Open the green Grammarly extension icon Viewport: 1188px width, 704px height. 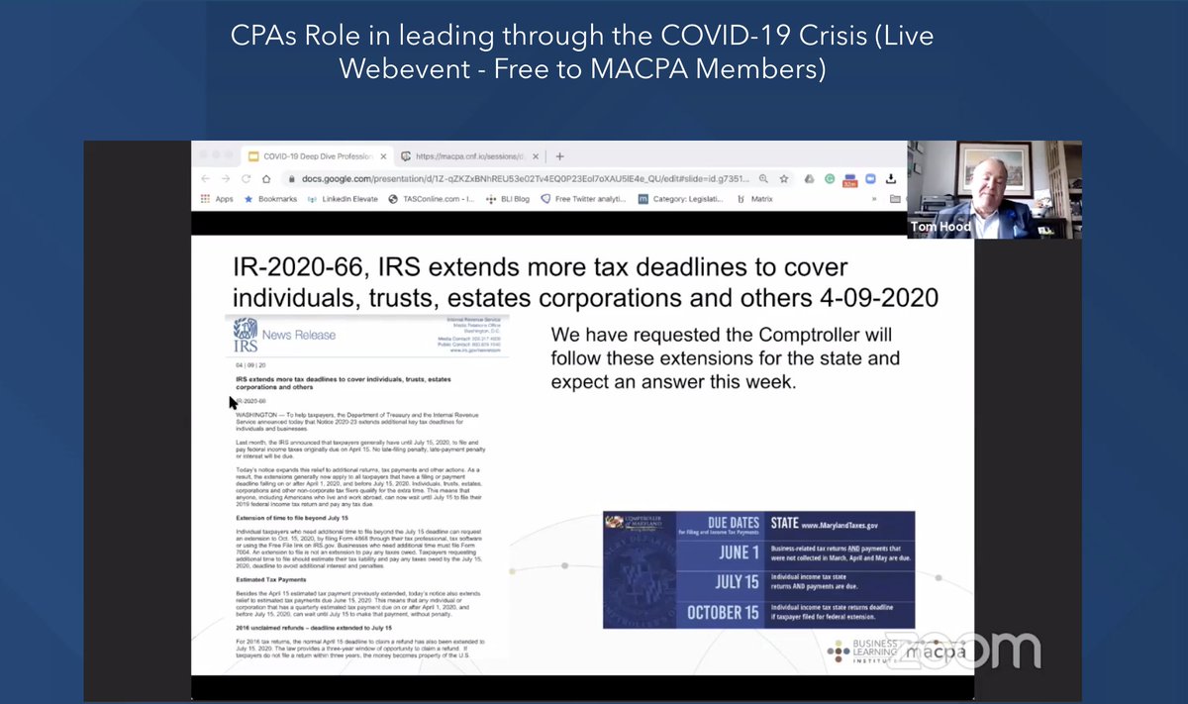click(x=830, y=179)
